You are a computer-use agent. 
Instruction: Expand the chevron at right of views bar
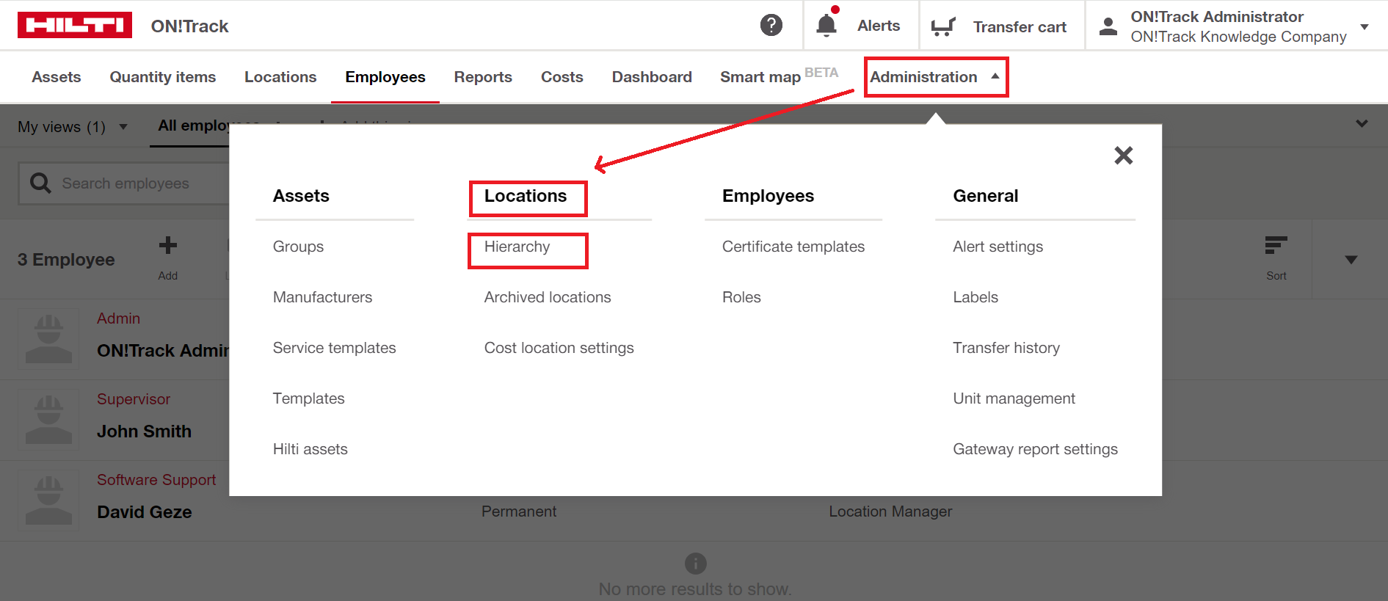click(1362, 124)
